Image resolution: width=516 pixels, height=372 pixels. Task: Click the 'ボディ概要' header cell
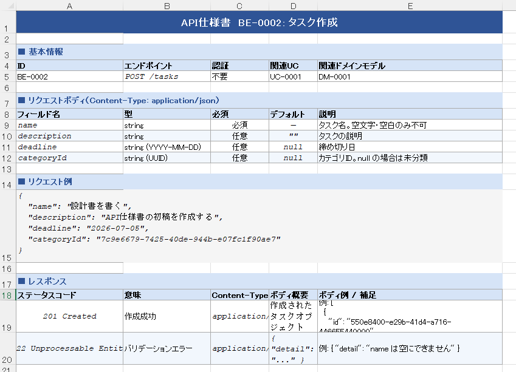tap(293, 295)
